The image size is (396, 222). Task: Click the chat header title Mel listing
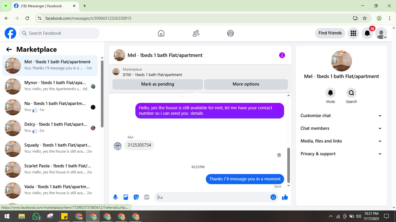(x=165, y=55)
